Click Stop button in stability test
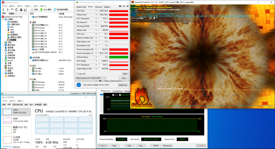The image size is (275, 149). tap(114, 146)
